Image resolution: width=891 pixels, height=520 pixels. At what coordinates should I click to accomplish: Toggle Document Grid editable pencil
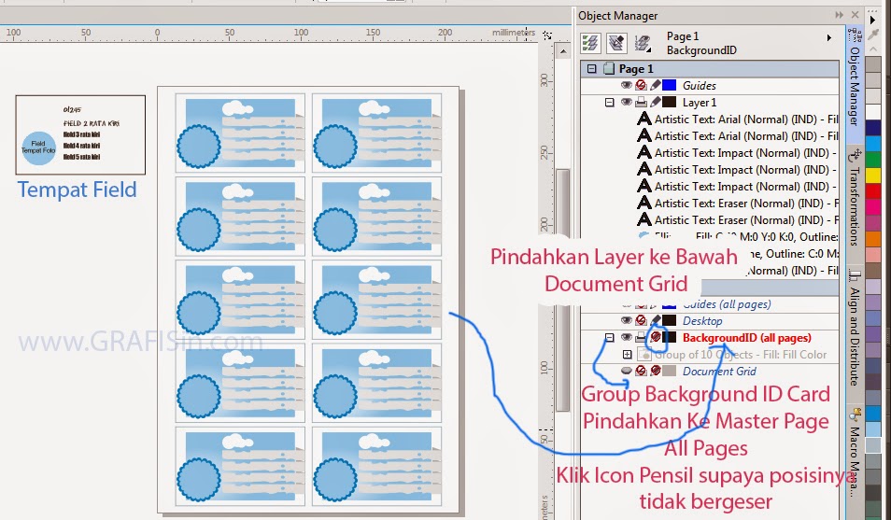[x=656, y=372]
